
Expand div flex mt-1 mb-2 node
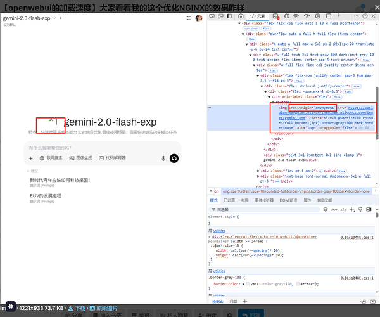[258, 171]
